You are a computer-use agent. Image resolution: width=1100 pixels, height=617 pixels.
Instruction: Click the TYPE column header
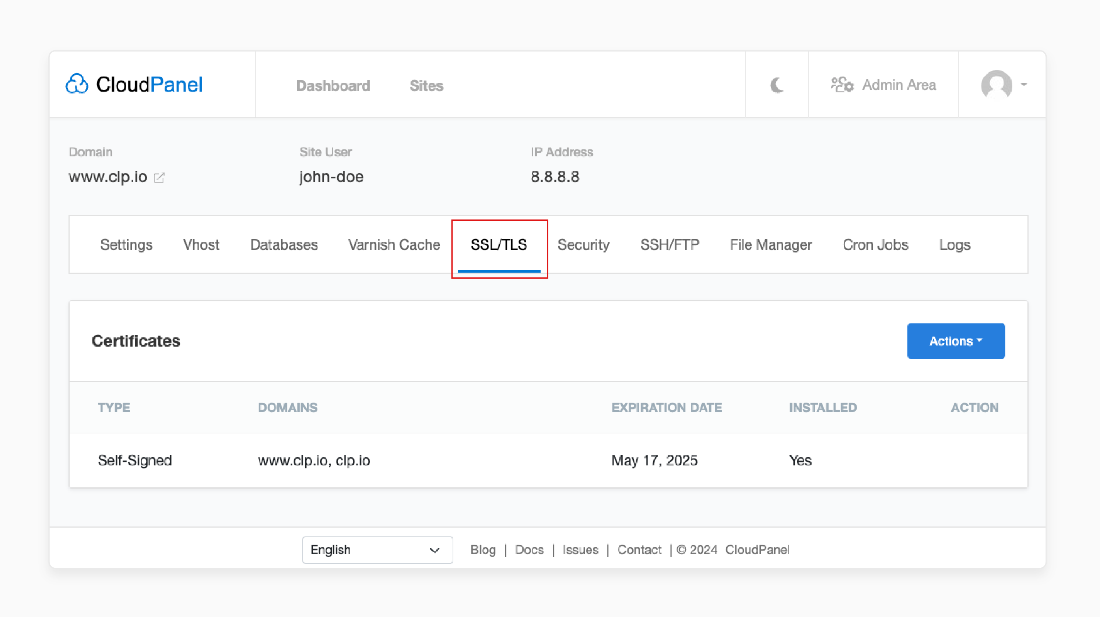point(113,408)
